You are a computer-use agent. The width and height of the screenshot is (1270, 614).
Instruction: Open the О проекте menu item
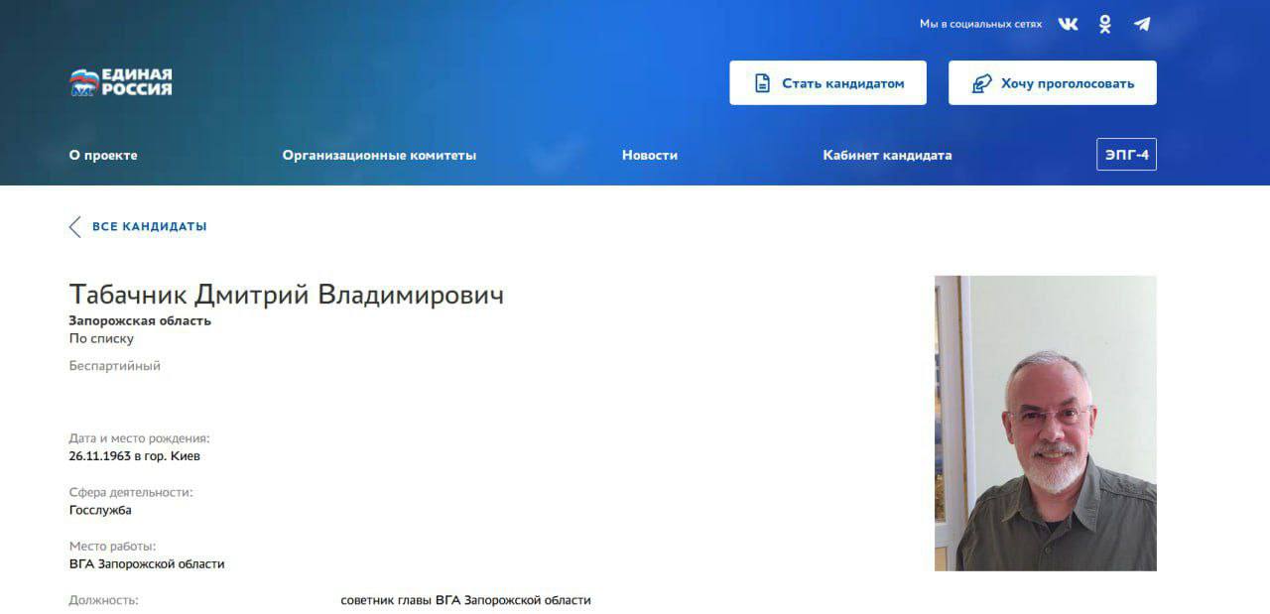102,155
